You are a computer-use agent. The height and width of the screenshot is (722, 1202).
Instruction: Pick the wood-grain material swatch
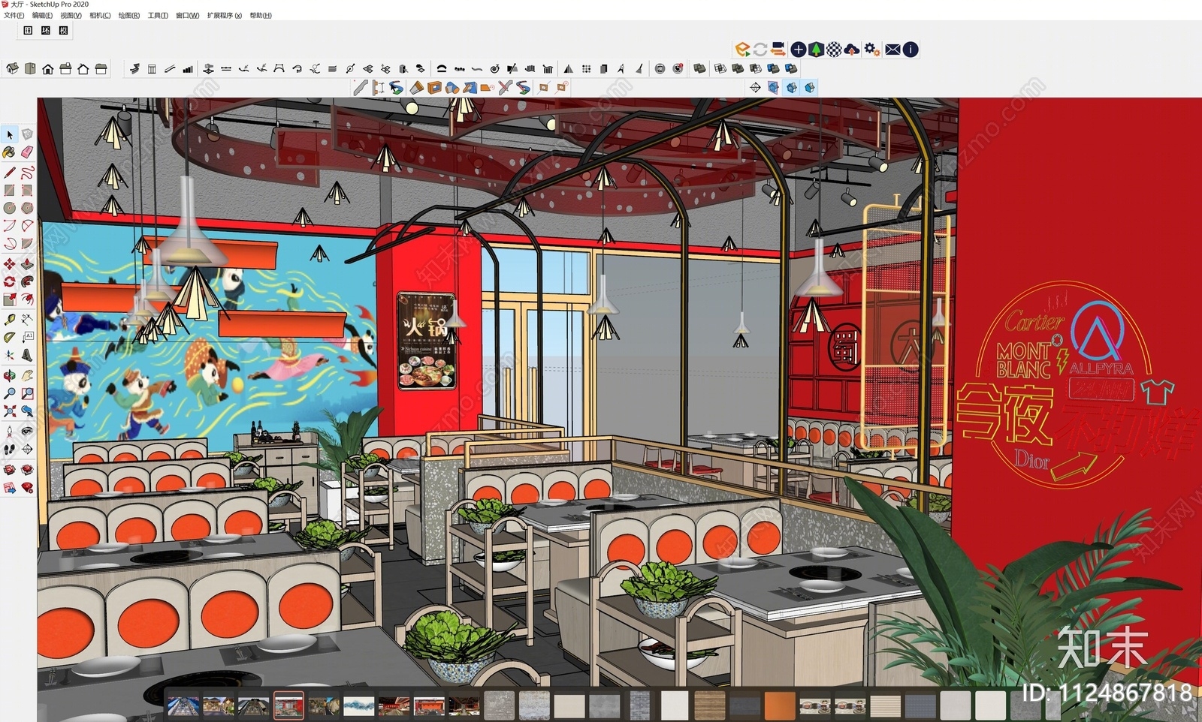click(x=710, y=705)
